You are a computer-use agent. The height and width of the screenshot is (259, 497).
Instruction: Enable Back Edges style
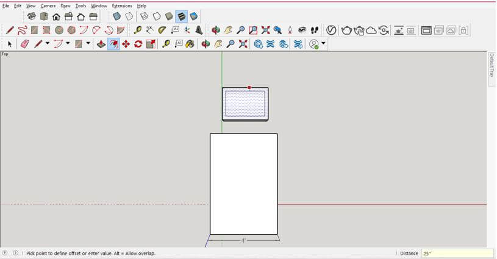click(129, 16)
